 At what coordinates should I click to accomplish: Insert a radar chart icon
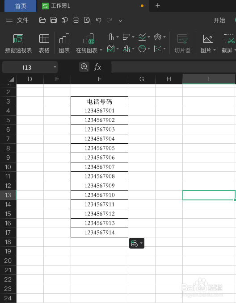coord(158,37)
